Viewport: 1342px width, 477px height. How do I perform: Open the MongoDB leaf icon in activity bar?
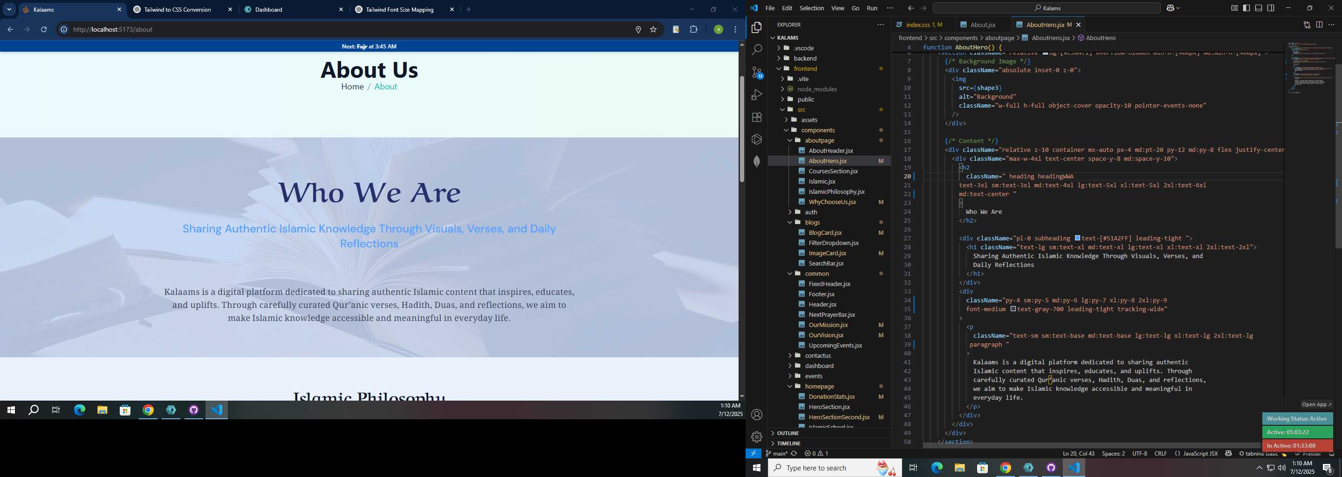(757, 162)
